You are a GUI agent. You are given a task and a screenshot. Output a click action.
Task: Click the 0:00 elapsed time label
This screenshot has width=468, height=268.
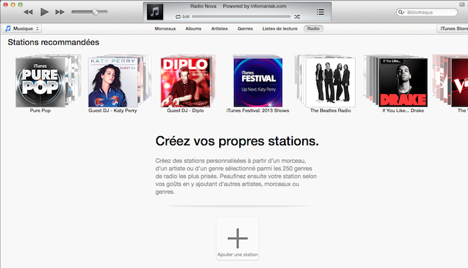(x=186, y=17)
